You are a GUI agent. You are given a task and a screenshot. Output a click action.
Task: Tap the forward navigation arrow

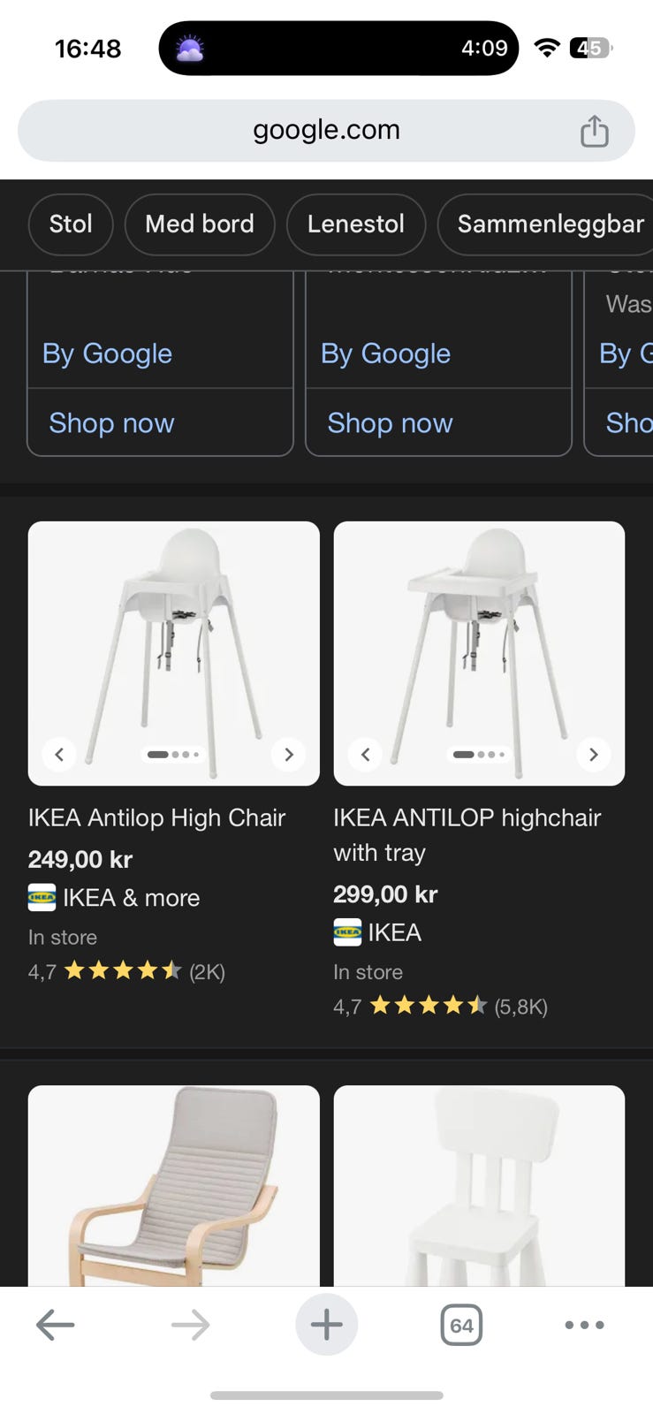[x=190, y=1325]
